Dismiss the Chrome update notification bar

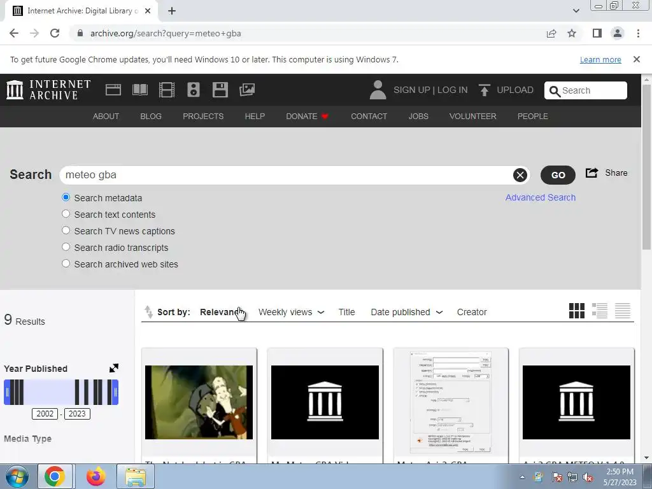(636, 59)
